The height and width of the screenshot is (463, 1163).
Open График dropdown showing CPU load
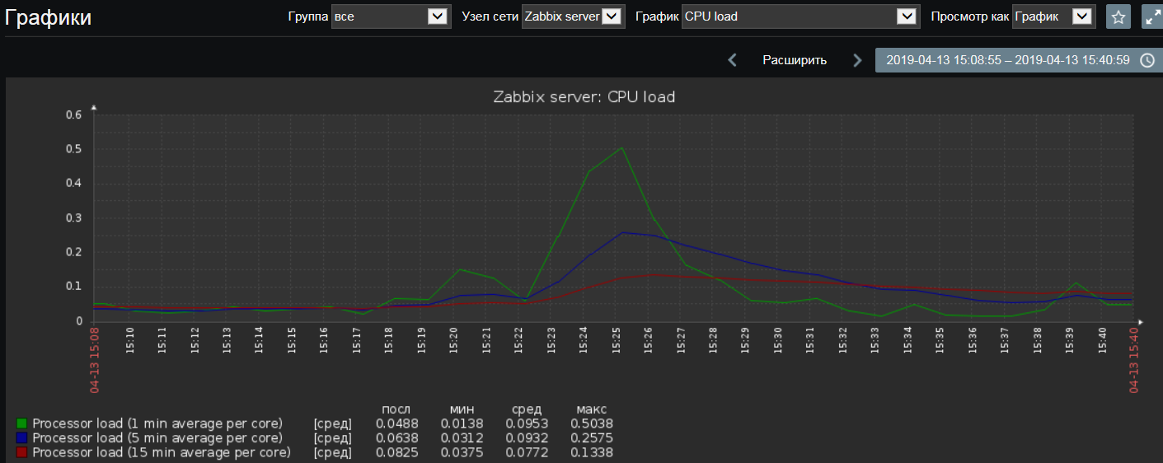[x=801, y=16]
